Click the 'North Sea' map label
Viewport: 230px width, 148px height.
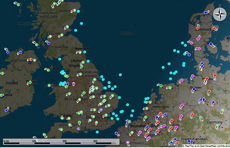coord(127,33)
